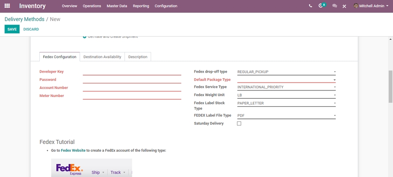Switch to the Destination Availability tab
The image size is (393, 177).
[x=102, y=57]
